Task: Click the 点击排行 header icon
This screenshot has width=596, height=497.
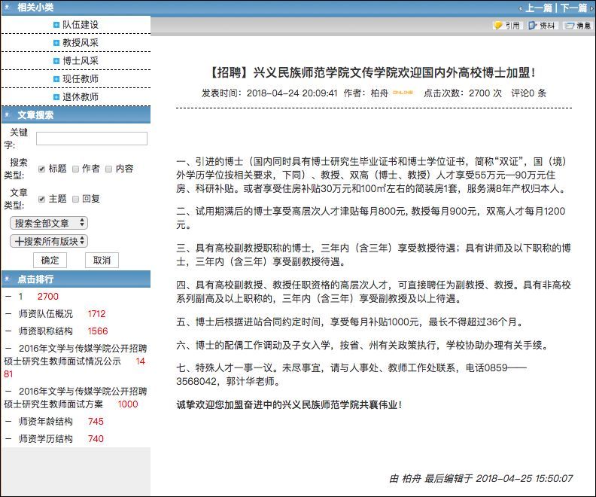Action: pyautogui.click(x=8, y=279)
